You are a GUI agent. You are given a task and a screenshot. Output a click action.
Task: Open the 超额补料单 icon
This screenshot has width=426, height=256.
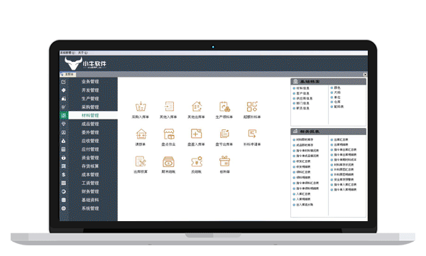point(252,107)
